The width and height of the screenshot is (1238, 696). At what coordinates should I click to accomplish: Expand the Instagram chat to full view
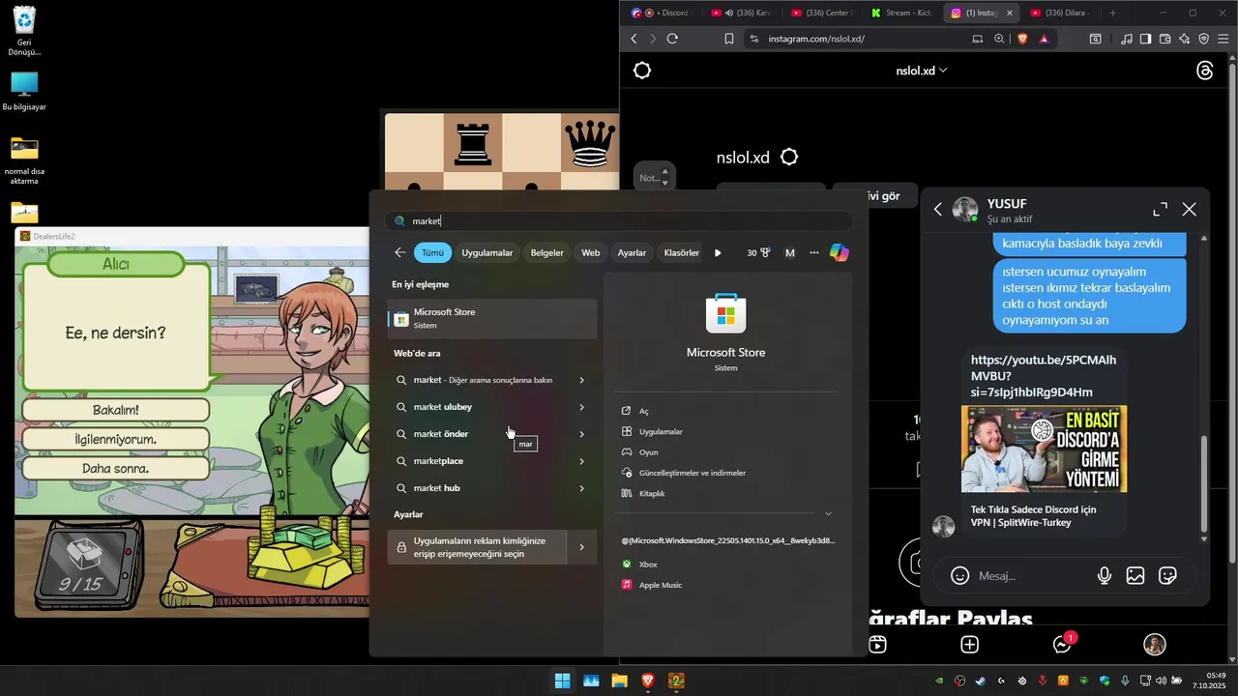(x=1160, y=209)
